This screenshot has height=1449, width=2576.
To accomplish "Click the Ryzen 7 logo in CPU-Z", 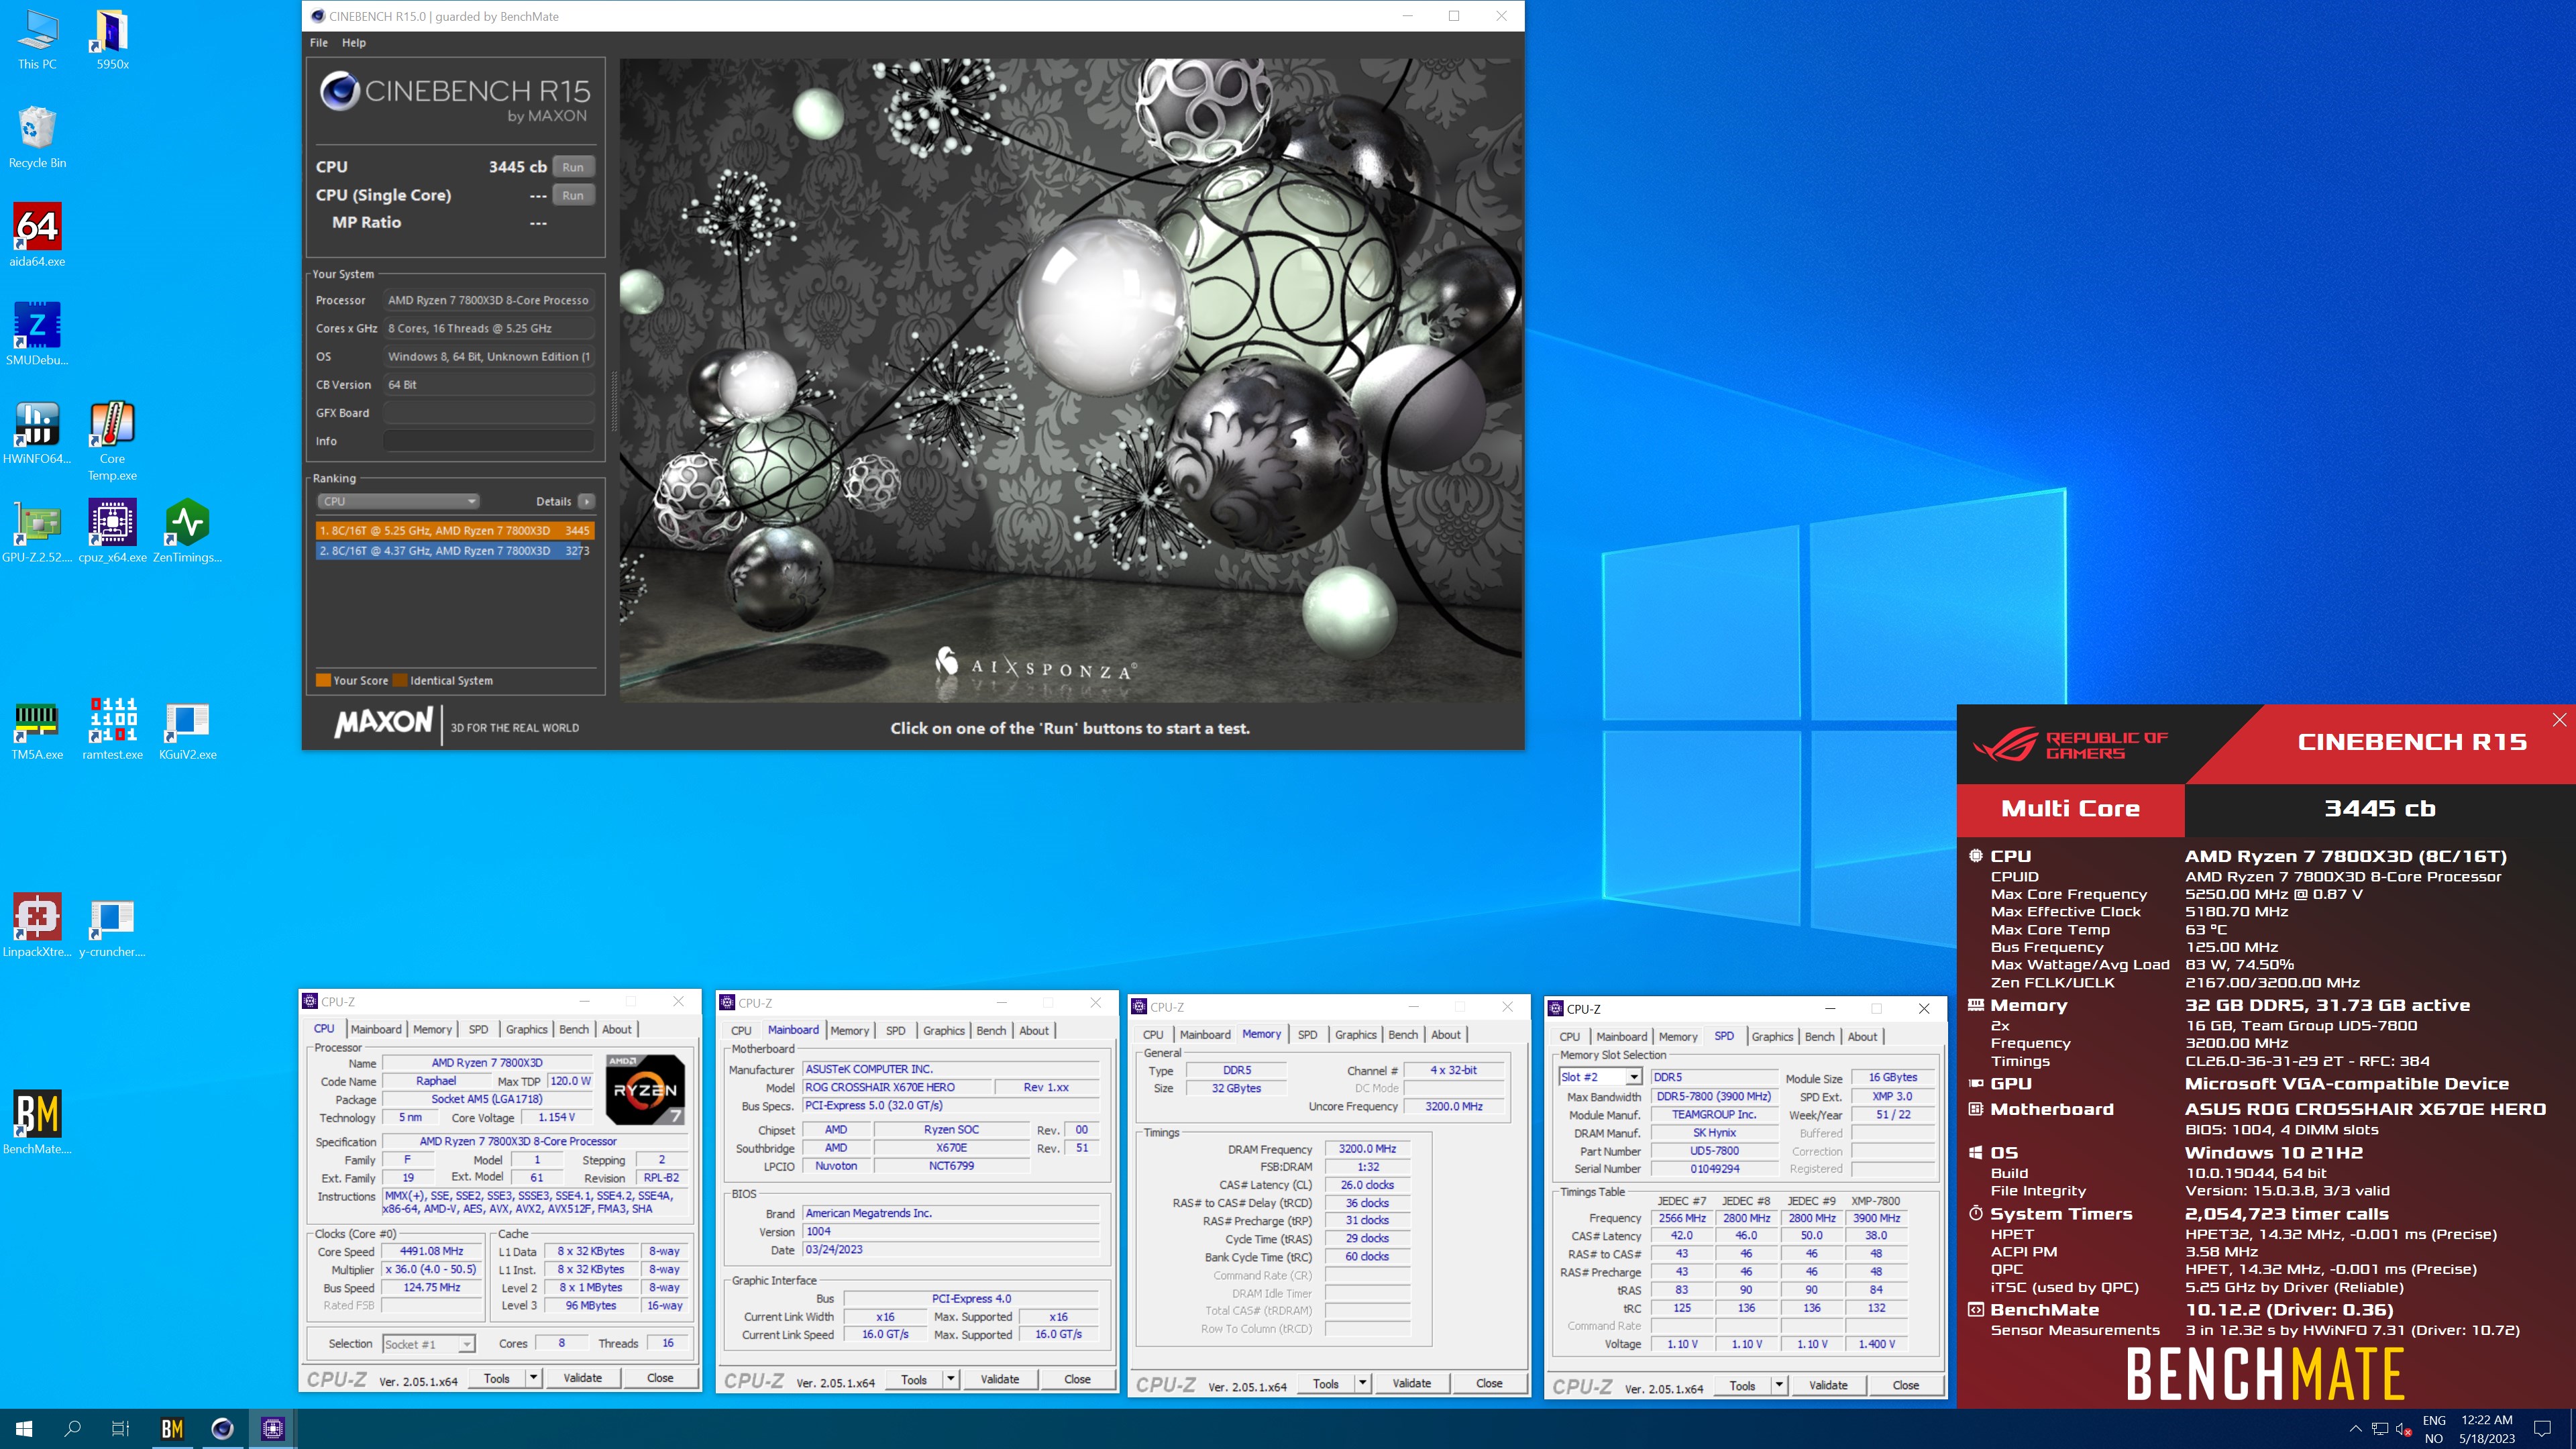I will (x=646, y=1089).
